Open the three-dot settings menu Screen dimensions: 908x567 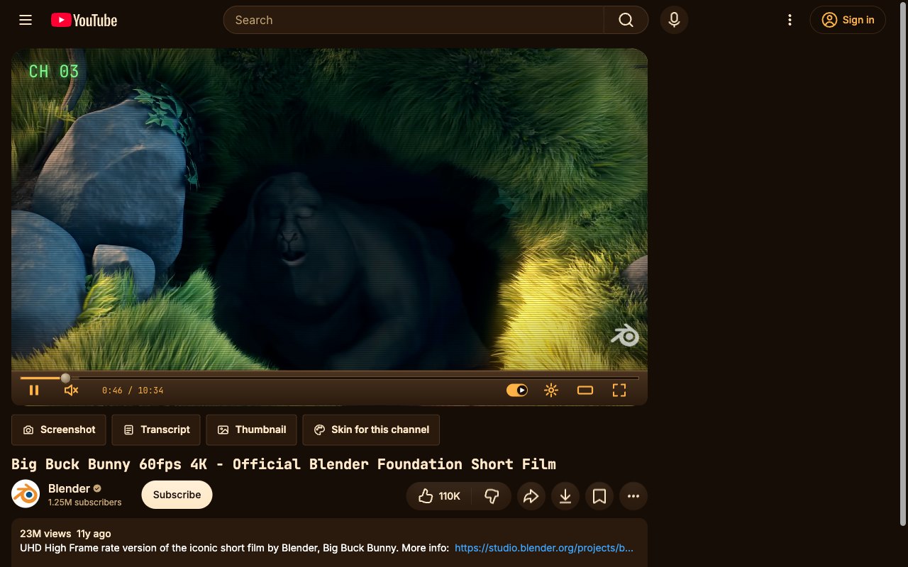790,20
